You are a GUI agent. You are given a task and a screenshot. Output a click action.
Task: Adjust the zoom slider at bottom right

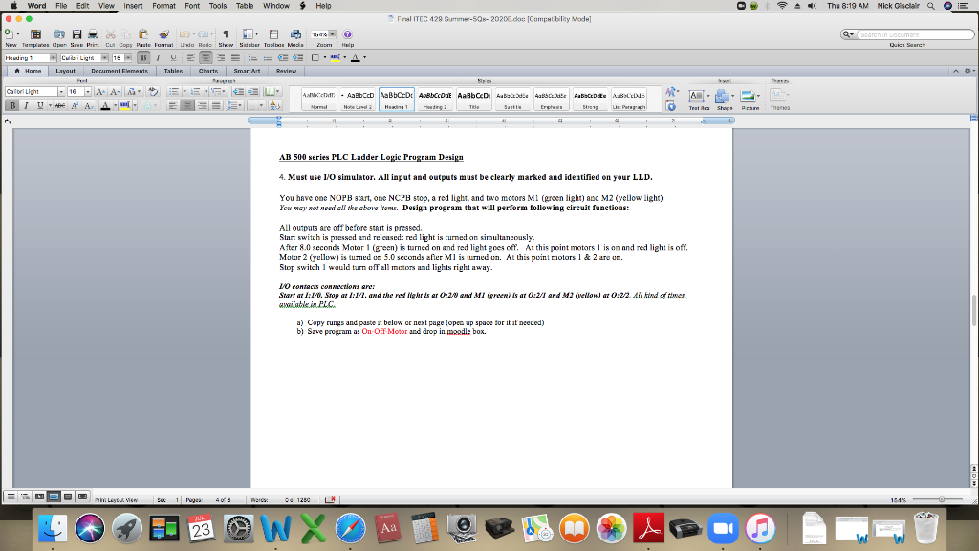(942, 497)
